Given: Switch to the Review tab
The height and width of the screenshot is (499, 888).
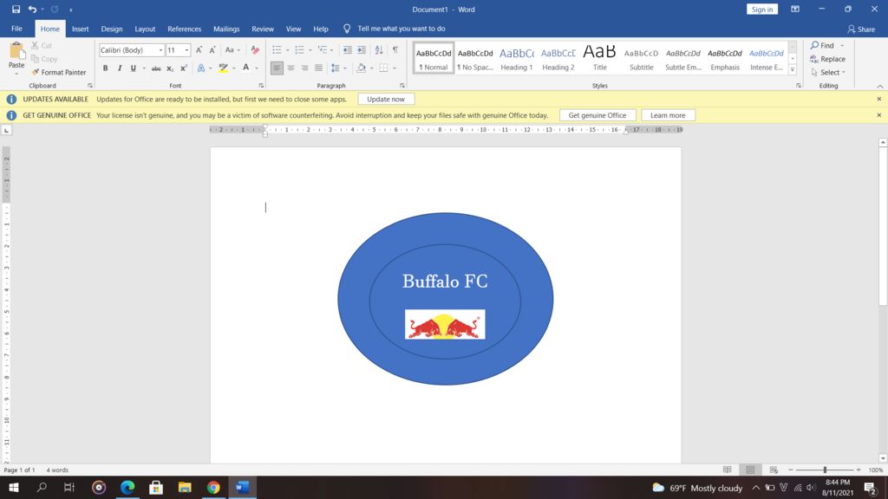Looking at the screenshot, I should tap(263, 29).
